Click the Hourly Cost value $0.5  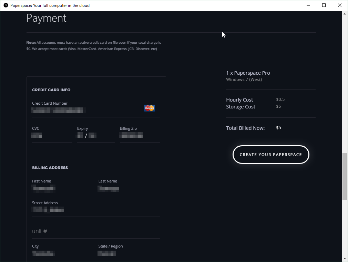pyautogui.click(x=280, y=99)
